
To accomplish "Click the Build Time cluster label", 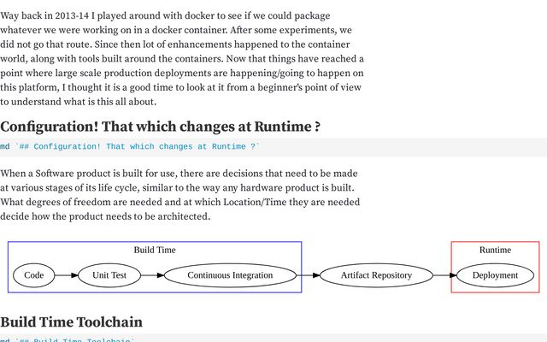I will click(155, 251).
